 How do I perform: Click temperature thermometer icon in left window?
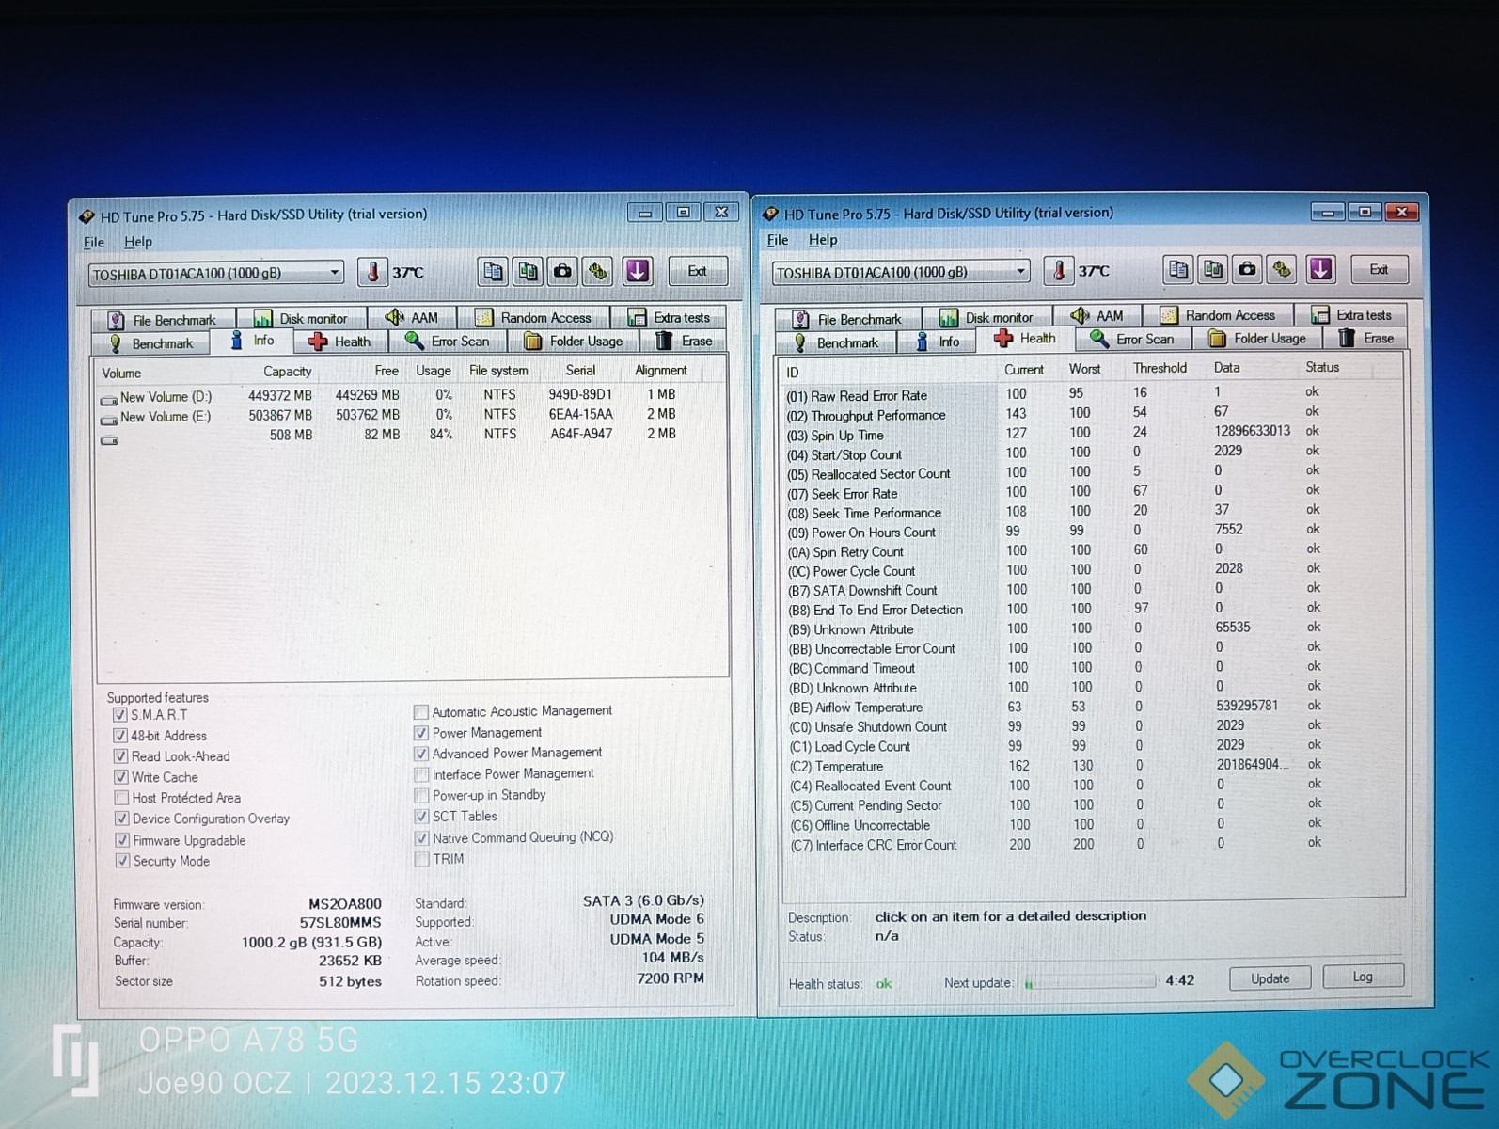click(x=372, y=272)
